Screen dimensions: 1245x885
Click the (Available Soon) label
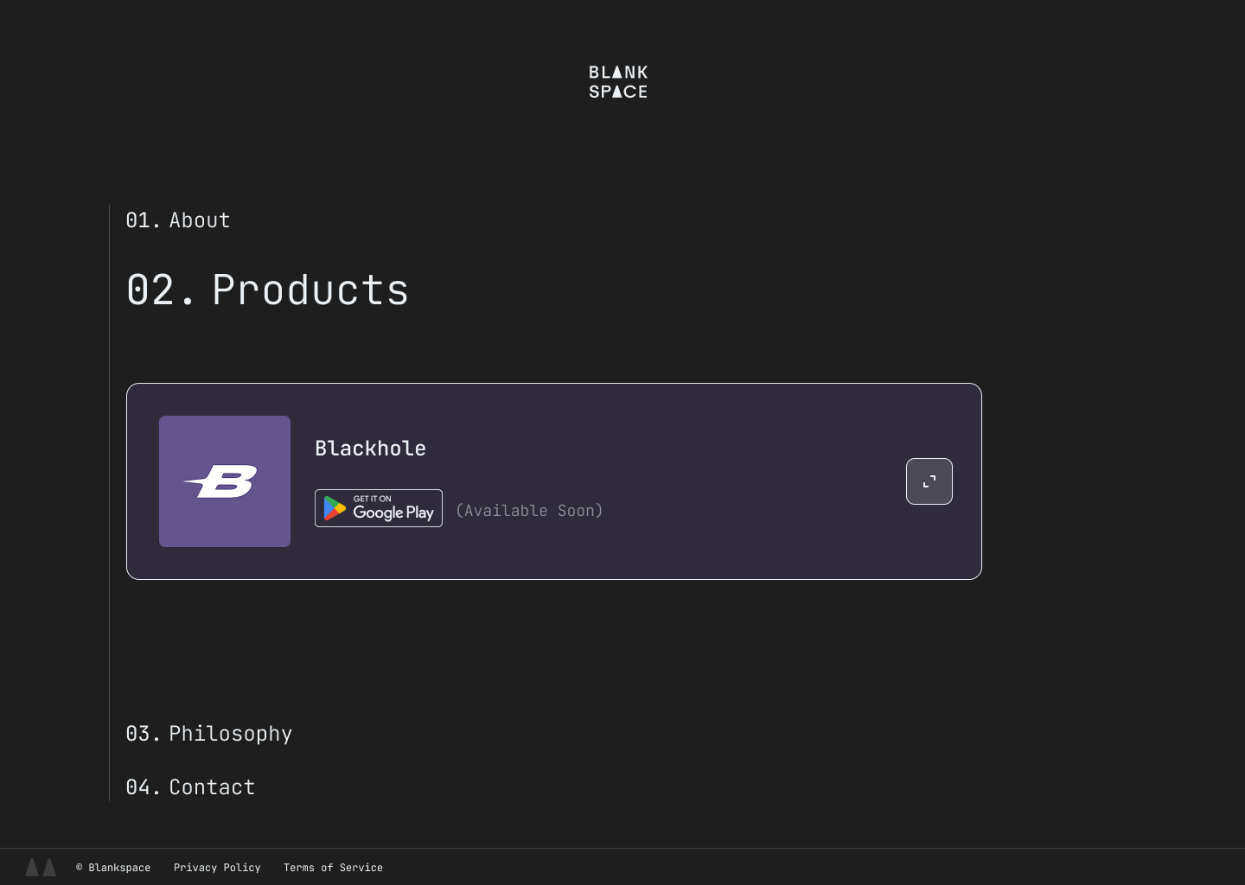[x=529, y=511]
